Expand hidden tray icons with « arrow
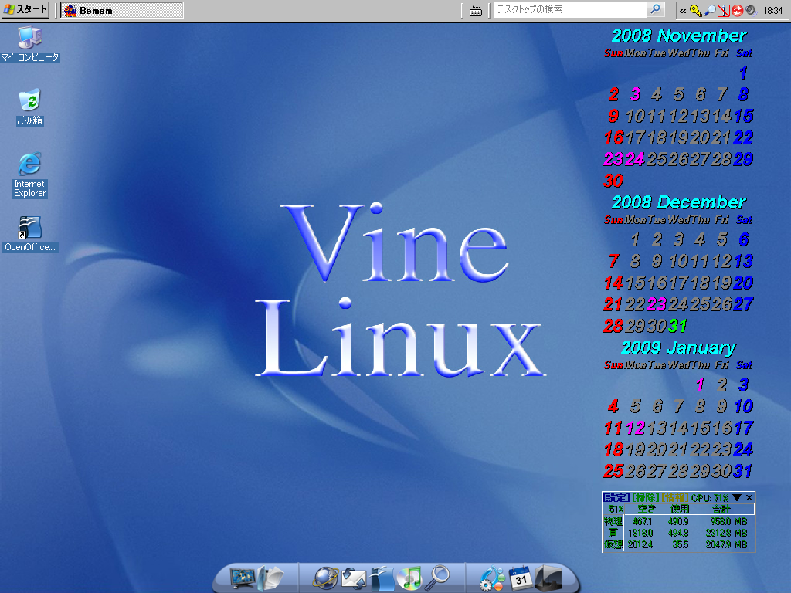Image resolution: width=791 pixels, height=593 pixels. (x=683, y=11)
